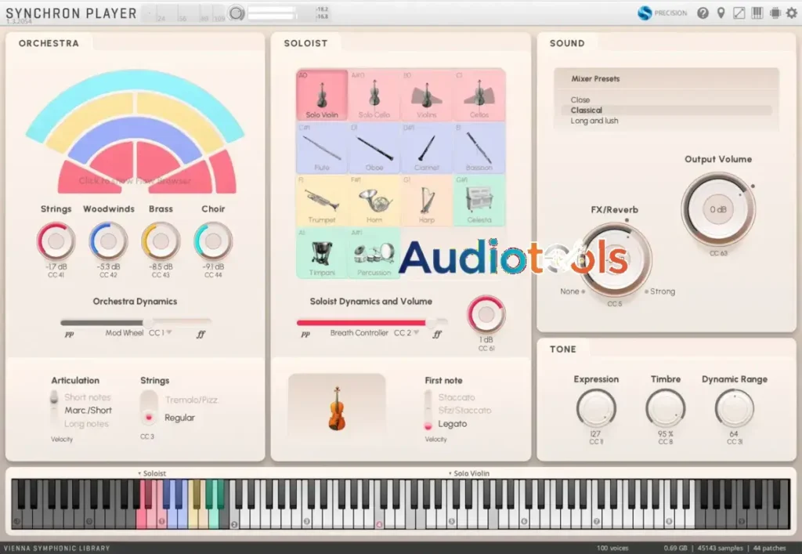Open the orchestra arc flow browser graphic

135,132
